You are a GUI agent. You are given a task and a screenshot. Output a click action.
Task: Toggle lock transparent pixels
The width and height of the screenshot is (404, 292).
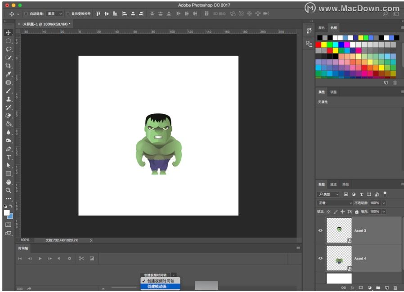(328, 211)
